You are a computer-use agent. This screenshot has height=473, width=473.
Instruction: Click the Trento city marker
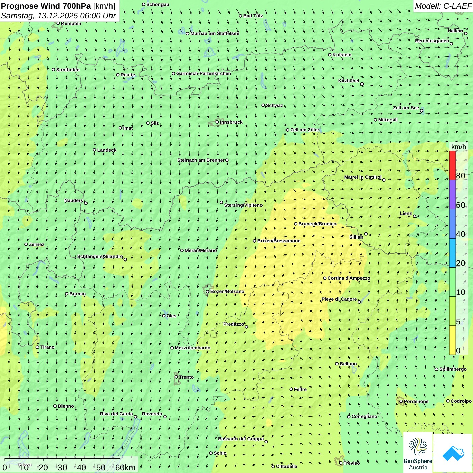click(x=176, y=377)
